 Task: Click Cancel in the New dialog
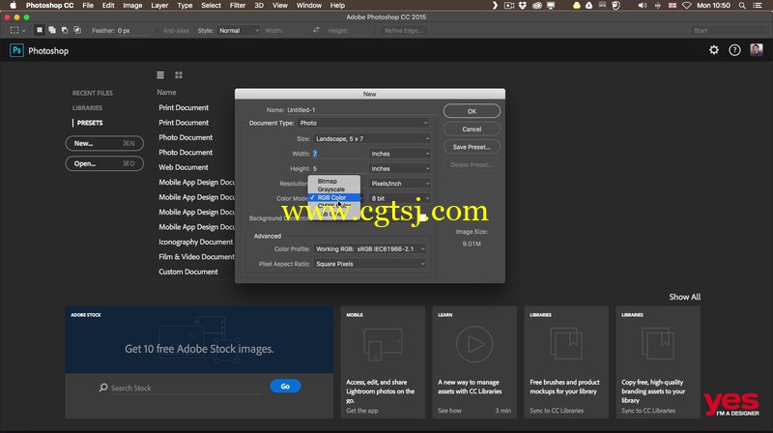[x=472, y=129]
